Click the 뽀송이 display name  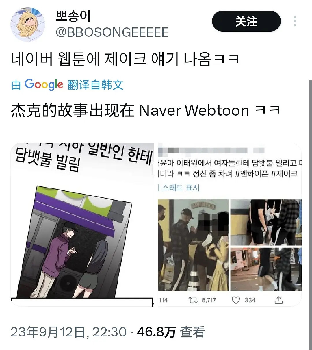pyautogui.click(x=73, y=16)
